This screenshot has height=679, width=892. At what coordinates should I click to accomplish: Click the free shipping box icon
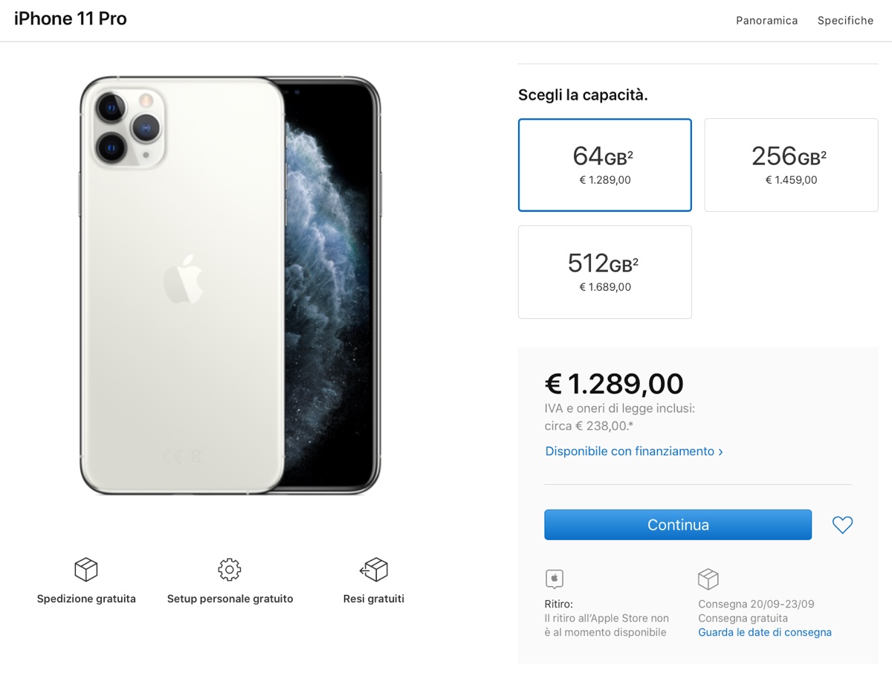click(86, 570)
